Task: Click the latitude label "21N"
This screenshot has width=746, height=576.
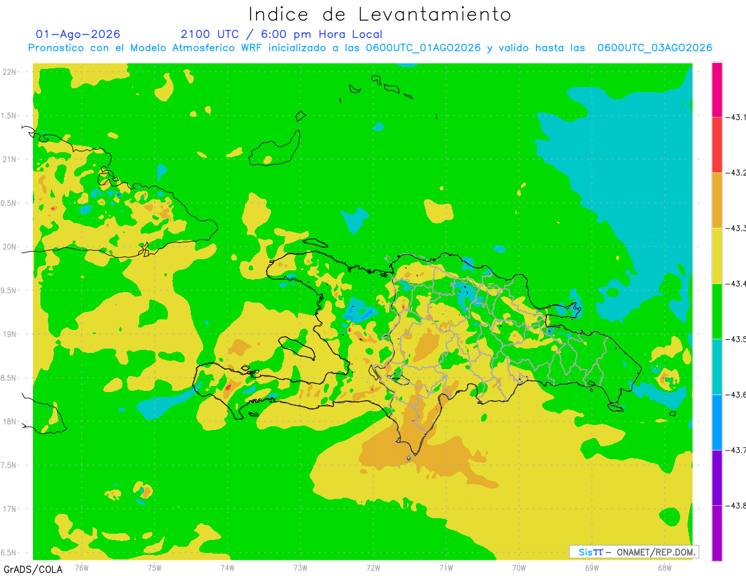Action: click(x=10, y=159)
